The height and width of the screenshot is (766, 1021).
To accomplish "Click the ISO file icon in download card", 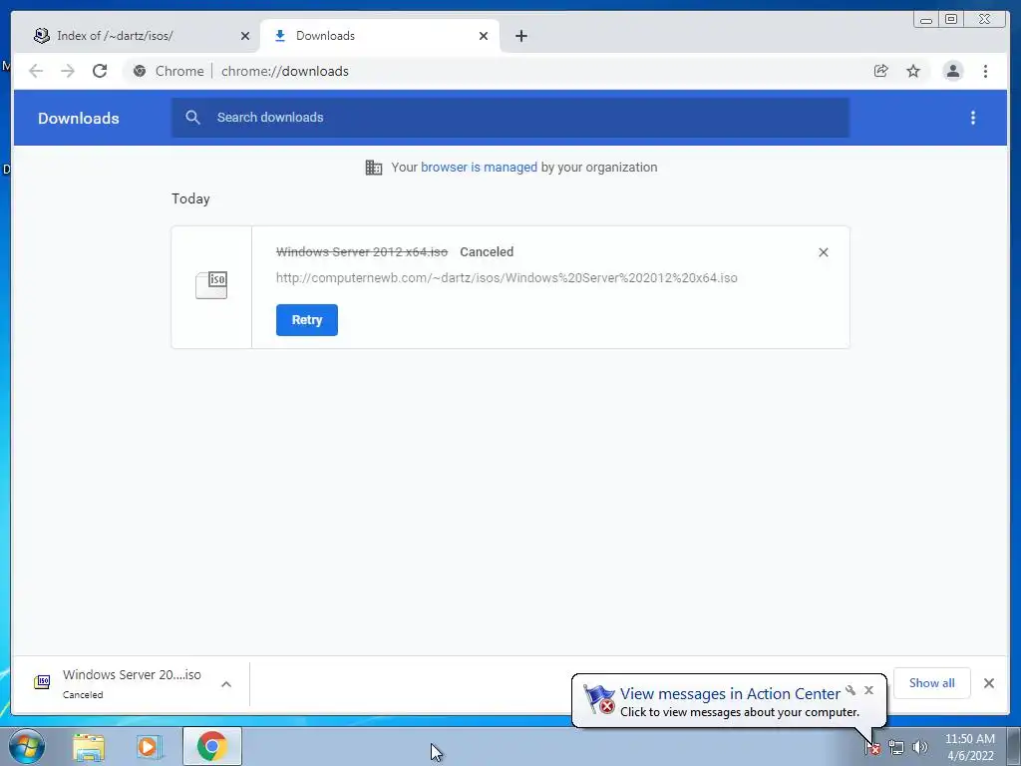I will point(211,285).
